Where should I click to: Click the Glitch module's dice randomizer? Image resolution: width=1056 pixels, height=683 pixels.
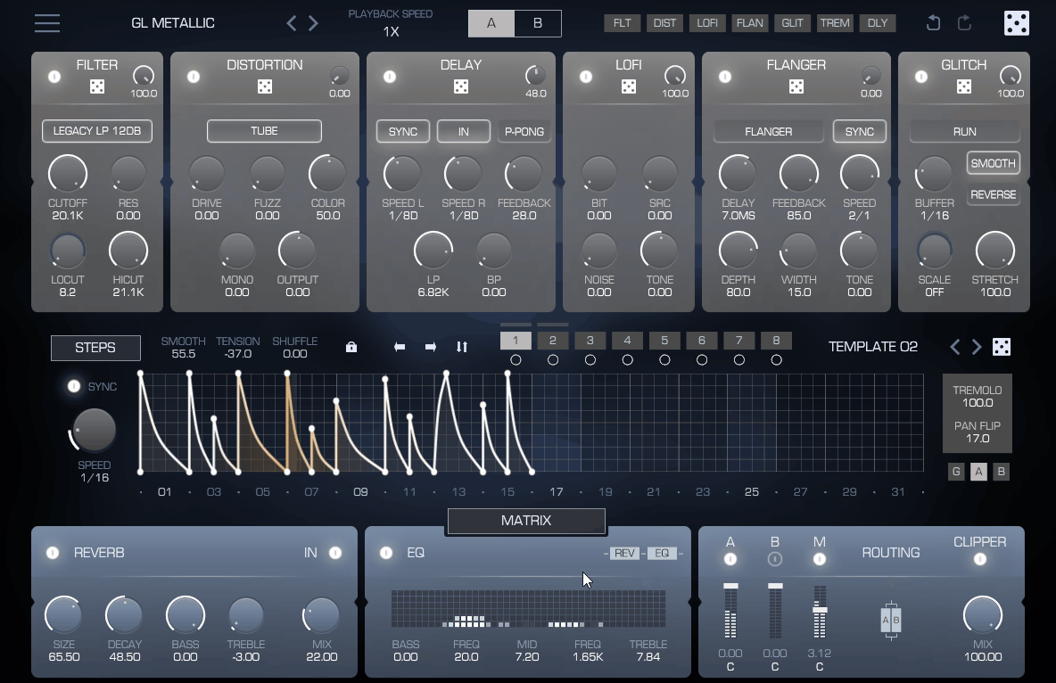click(x=964, y=86)
